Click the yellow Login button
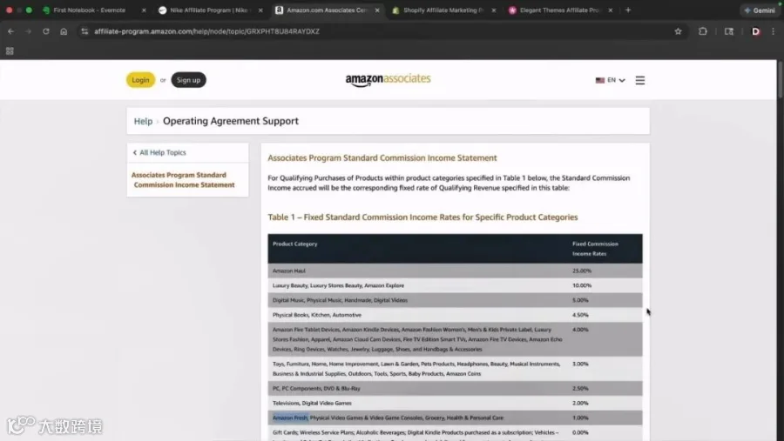The width and height of the screenshot is (784, 441). [x=140, y=80]
